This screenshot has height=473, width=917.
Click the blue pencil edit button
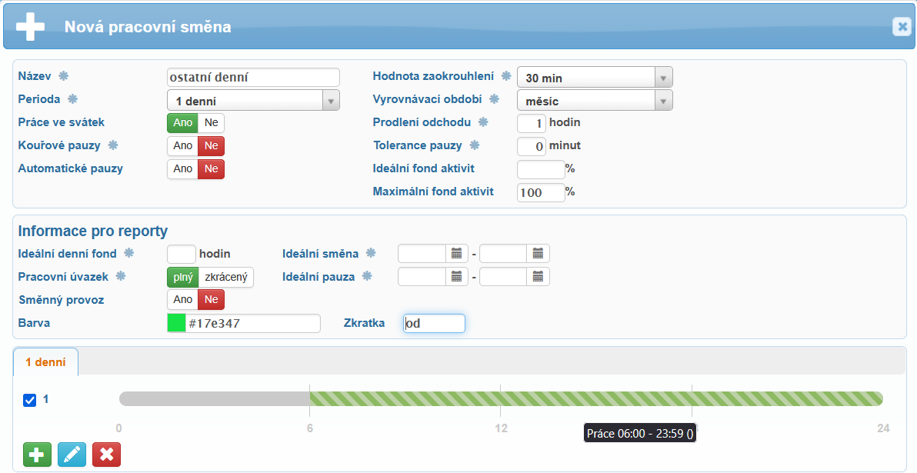click(x=72, y=455)
